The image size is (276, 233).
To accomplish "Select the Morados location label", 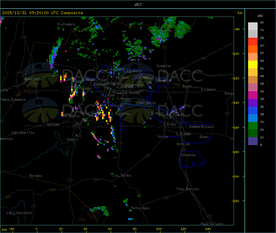I will [36, 176].
